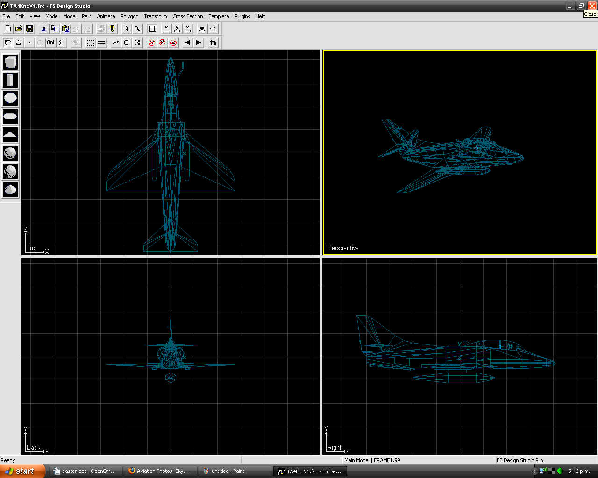Select the rotate tool with curved arrow
Image resolution: width=598 pixels, height=478 pixels.
tap(127, 42)
